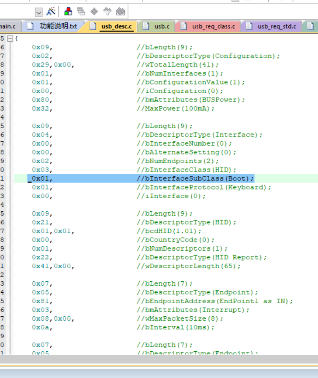
Task: Click the //wDescriptorLength(65) comment
Action: 189,266
